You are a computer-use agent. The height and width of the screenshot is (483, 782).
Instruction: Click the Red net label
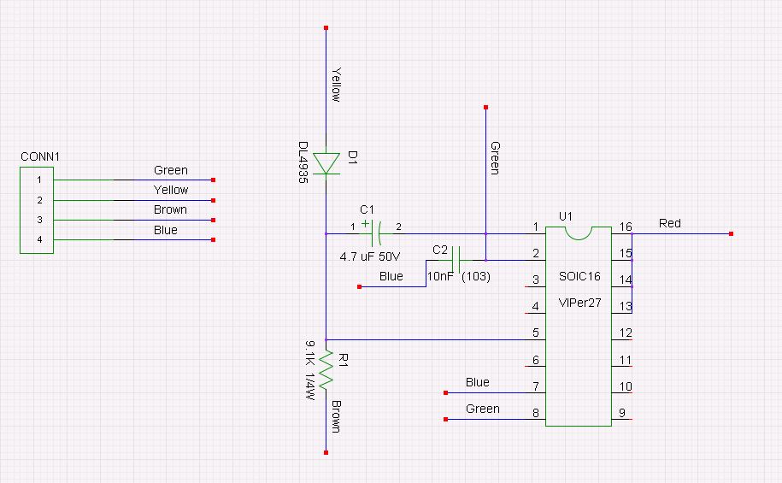[670, 223]
